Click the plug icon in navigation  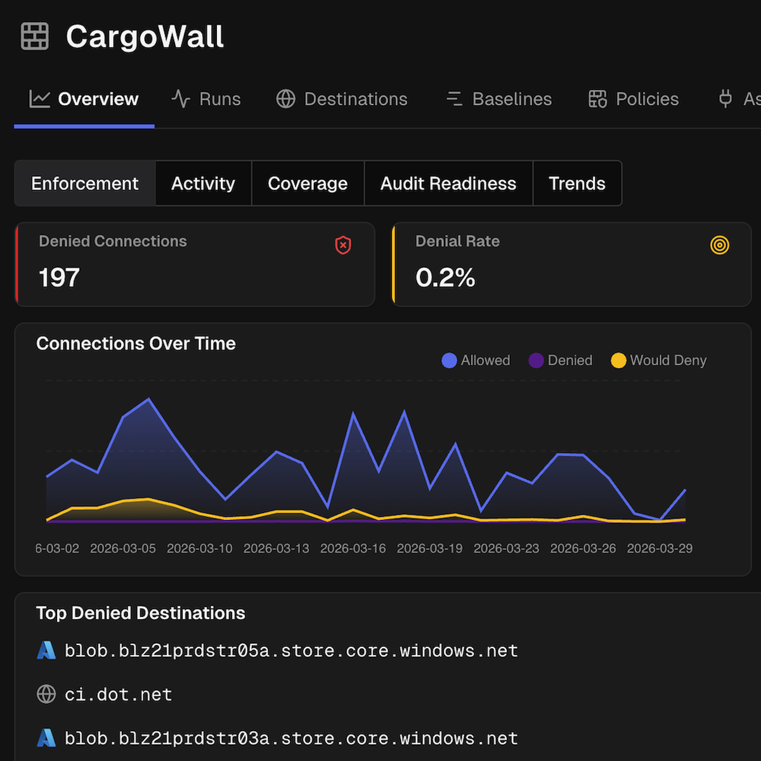coord(725,99)
